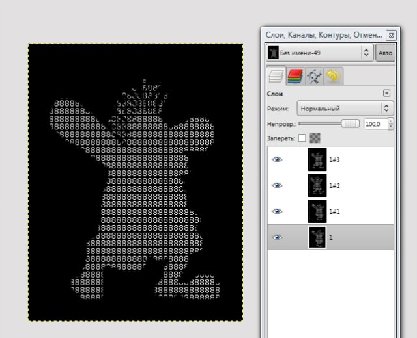The width and height of the screenshot is (417, 338).
Task: Select the 1#1 layer thumbnail
Action: click(317, 211)
